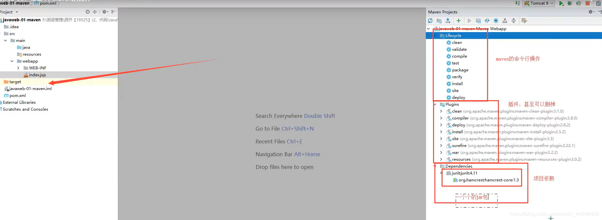602x220 pixels.
Task: Open Tomcat 9 run configuration dropdown
Action: click(x=539, y=3)
